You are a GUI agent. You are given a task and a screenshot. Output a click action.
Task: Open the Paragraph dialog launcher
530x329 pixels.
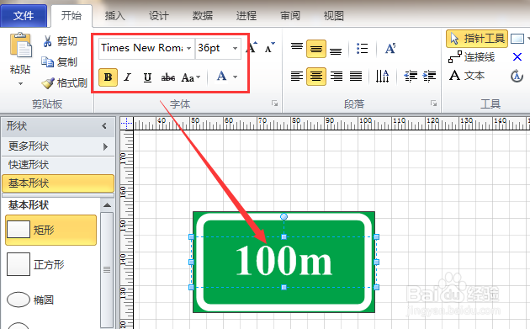pyautogui.click(x=433, y=103)
